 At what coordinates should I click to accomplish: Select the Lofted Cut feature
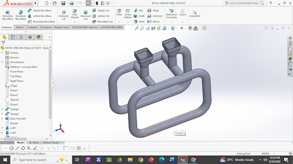click(x=101, y=16)
